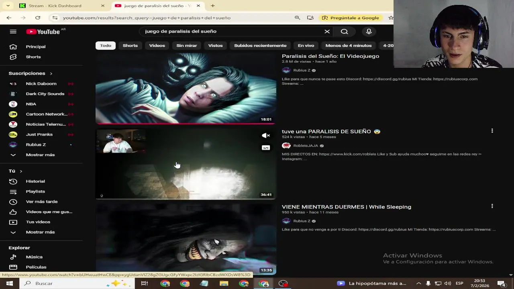Reload the page in the browser

pyautogui.click(x=38, y=18)
